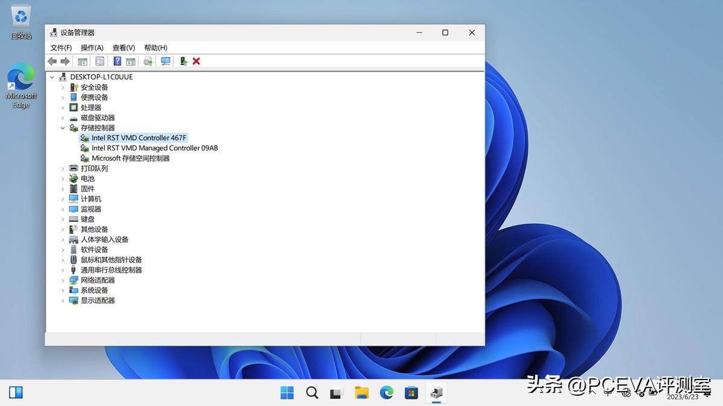Select the Microsoft Edge desktop shortcut

(21, 87)
